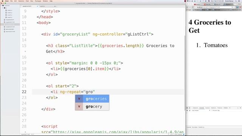The height and width of the screenshot is (136, 242).
Task: Bookmark page with the star icon
Action: (x=234, y=7)
